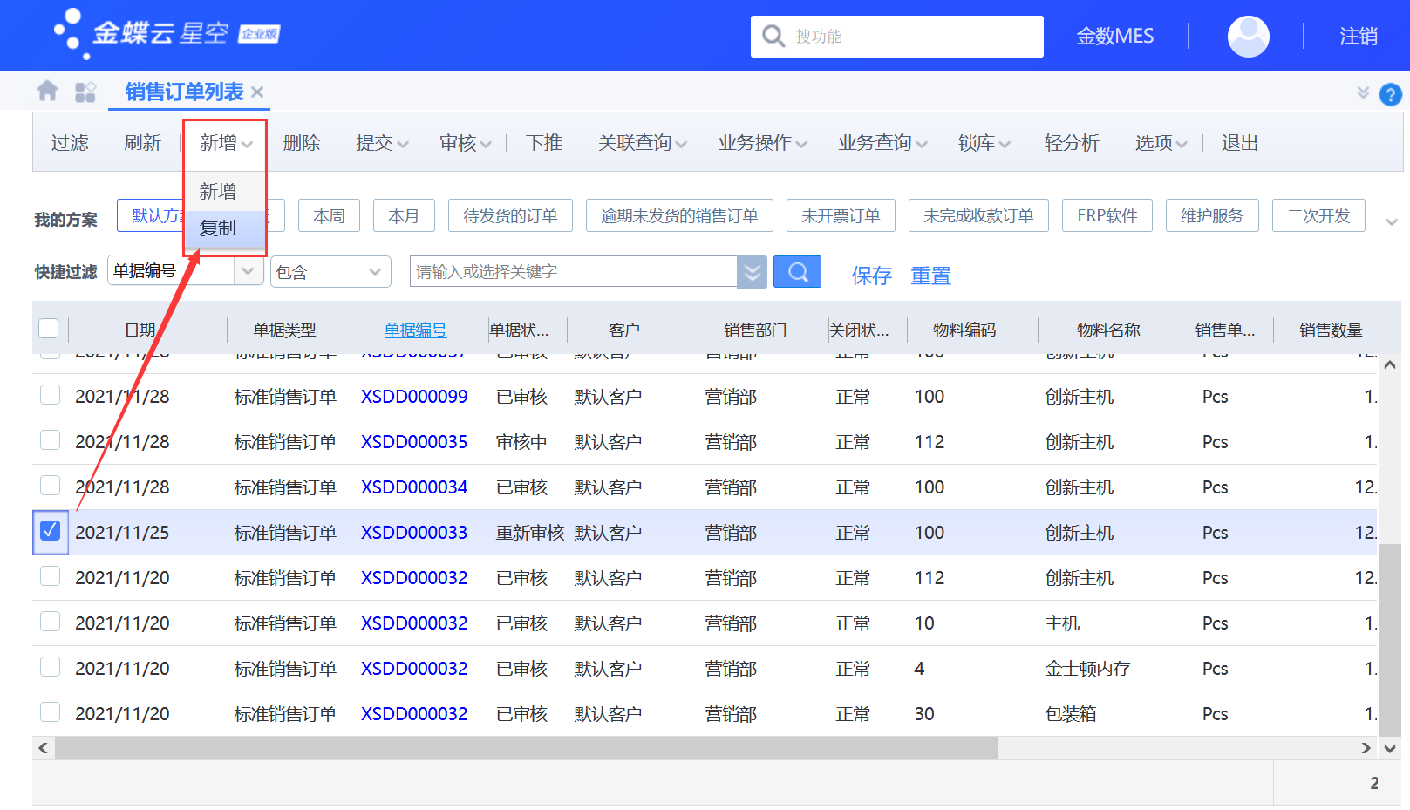Image resolution: width=1410 pixels, height=810 pixels.
Task: Click the 过滤 toolbar button
Action: click(70, 143)
